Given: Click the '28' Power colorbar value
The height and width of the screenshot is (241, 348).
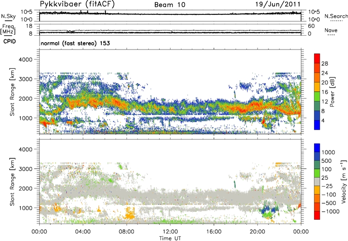Looking at the screenshot, I should pos(325,64).
